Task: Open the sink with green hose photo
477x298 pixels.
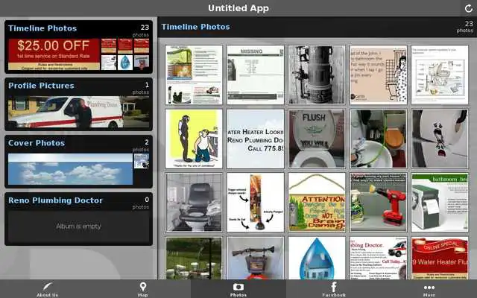Action: [378, 139]
